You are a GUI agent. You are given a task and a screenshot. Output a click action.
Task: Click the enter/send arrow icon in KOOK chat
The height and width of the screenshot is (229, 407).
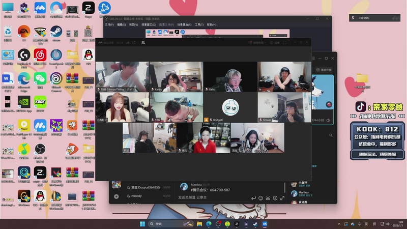tap(253, 198)
